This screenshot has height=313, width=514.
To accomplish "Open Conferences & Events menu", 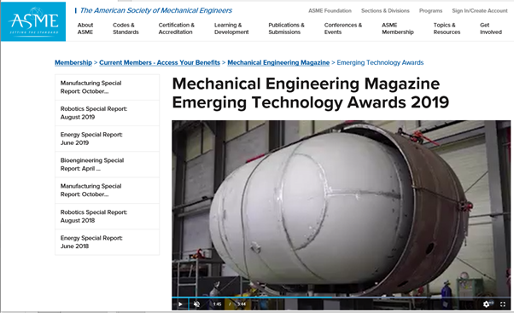I will coord(343,28).
